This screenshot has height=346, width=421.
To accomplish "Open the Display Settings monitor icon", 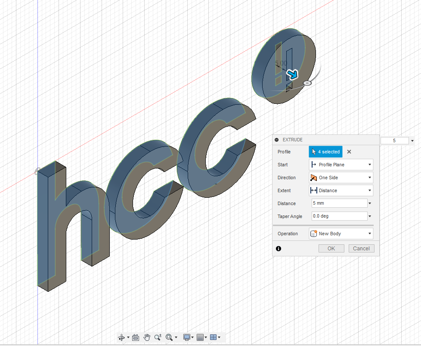I will tap(186, 337).
